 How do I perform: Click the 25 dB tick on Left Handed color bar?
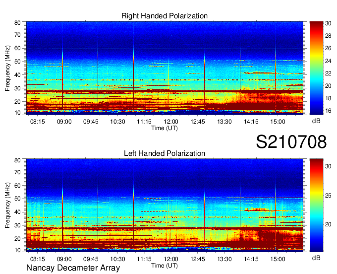click(x=328, y=196)
